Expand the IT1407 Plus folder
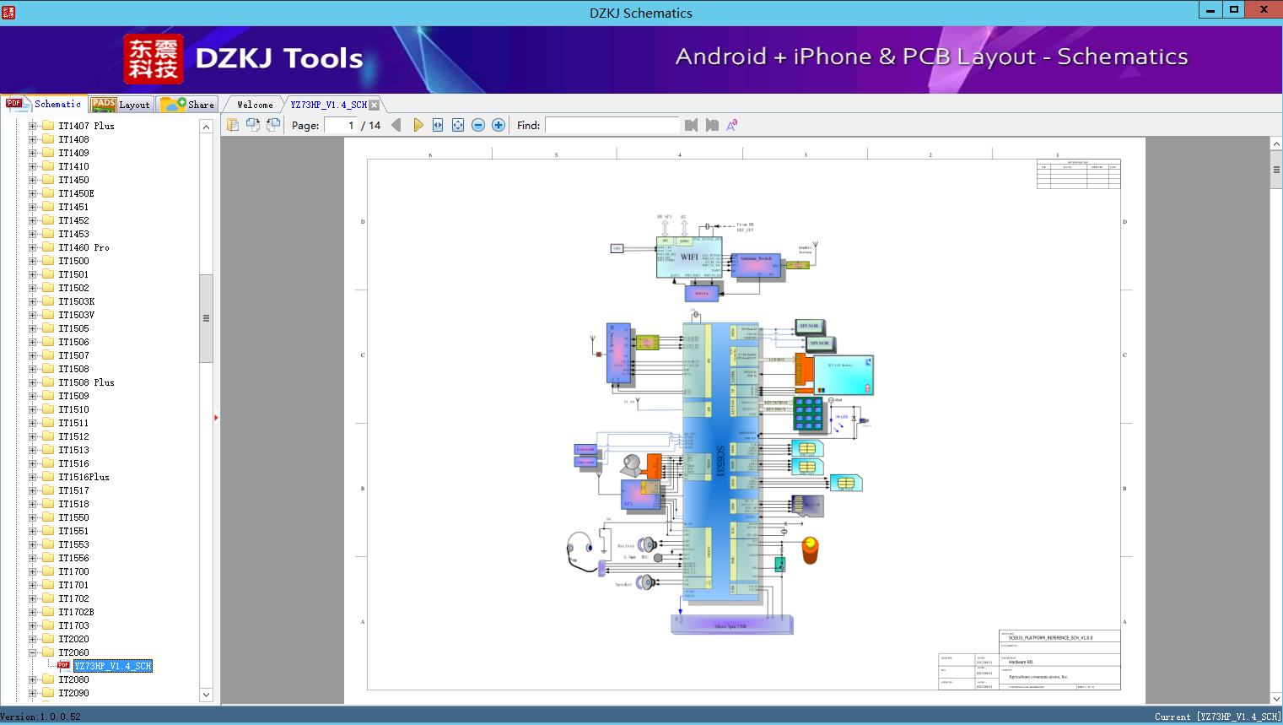The image size is (1283, 725). click(x=32, y=126)
